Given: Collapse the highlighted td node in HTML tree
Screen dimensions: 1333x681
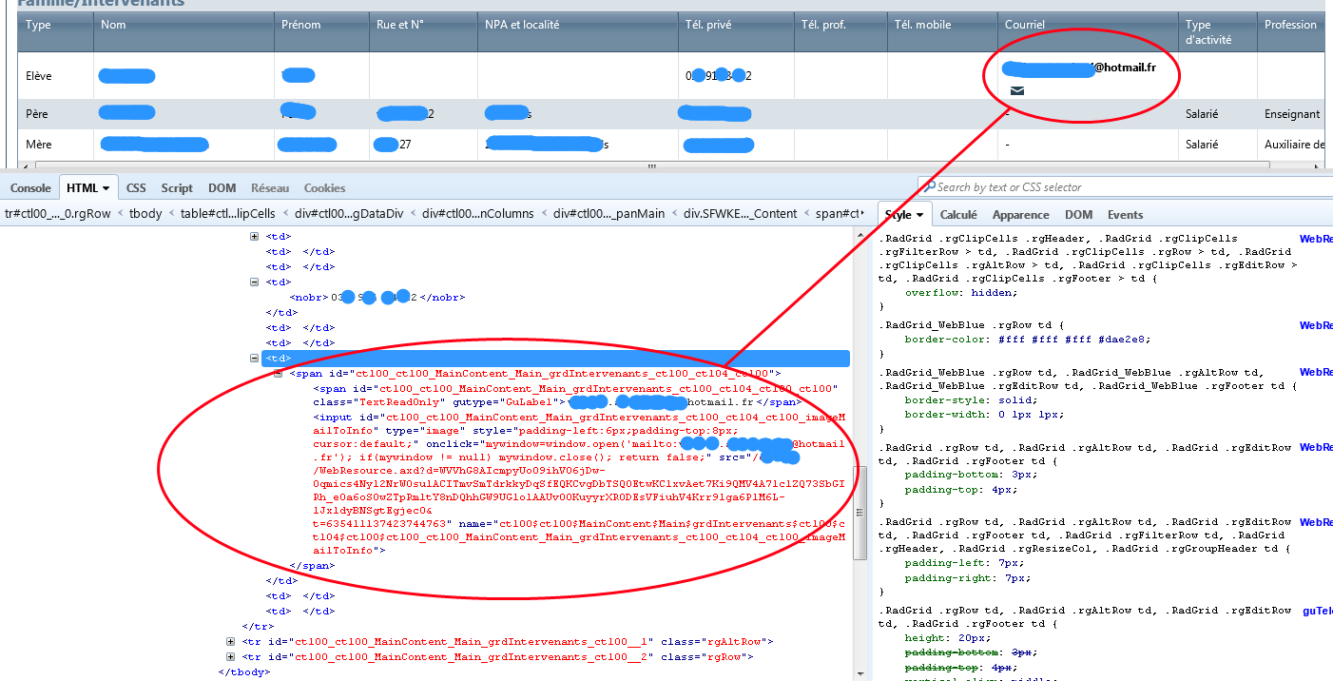Looking at the screenshot, I should coord(254,359).
